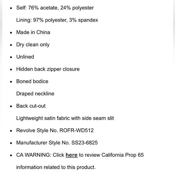Image resolution: width=175 pixels, height=175 pixels.
Task: Click the 'Lining: 97% polyester, 3% spandex' text
Action: coord(57,20)
